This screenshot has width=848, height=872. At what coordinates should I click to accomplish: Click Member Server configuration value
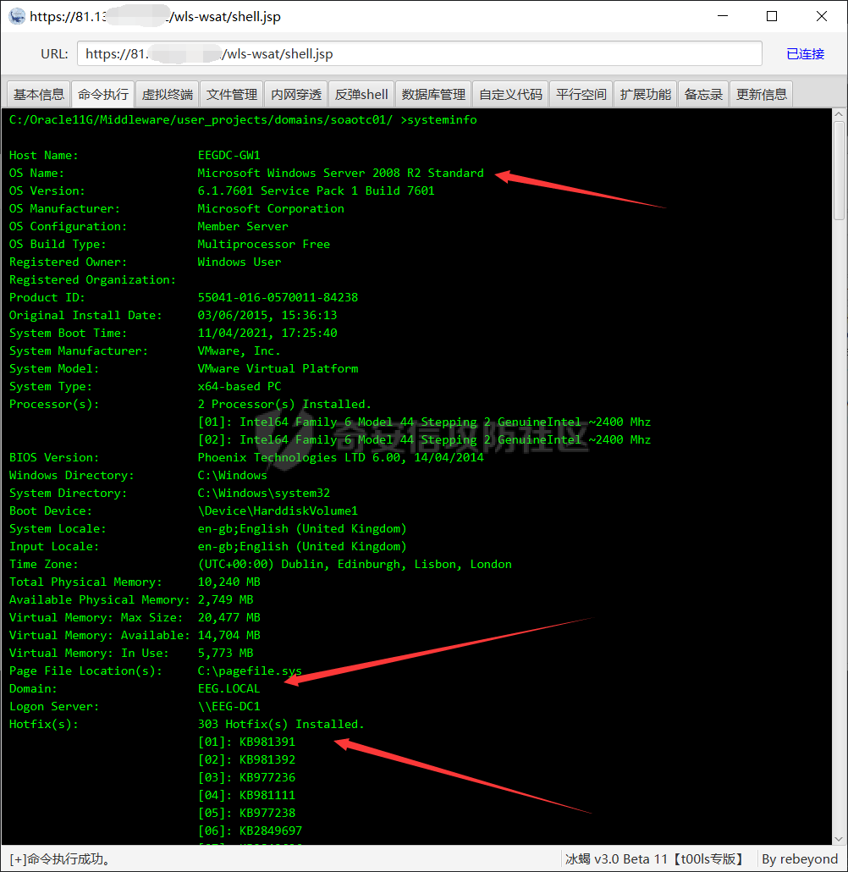[243, 226]
